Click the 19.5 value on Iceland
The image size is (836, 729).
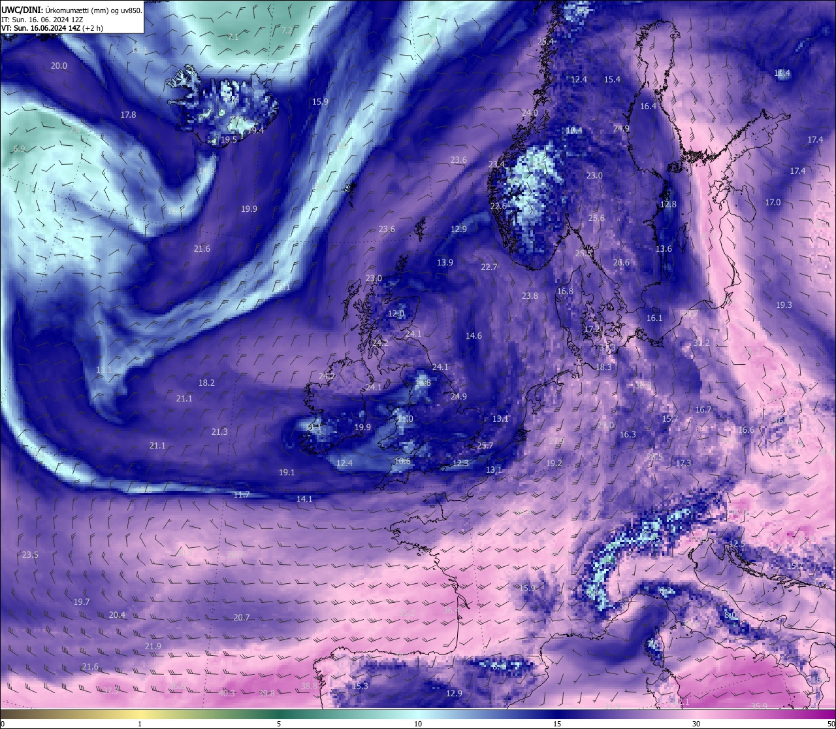coord(229,140)
